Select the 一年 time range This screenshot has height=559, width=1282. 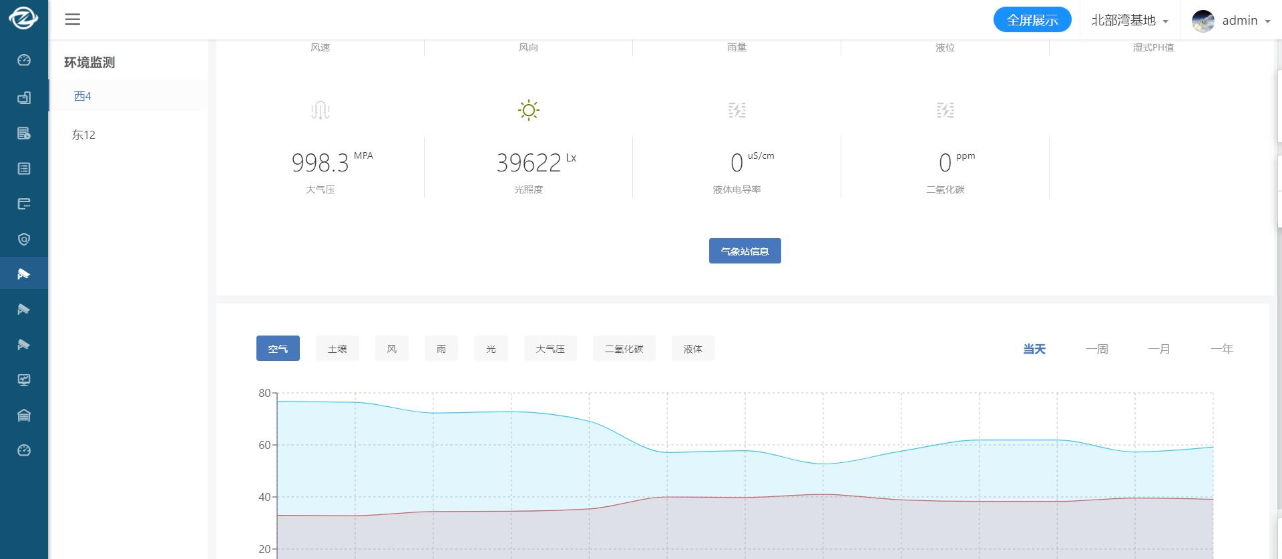click(x=1221, y=349)
